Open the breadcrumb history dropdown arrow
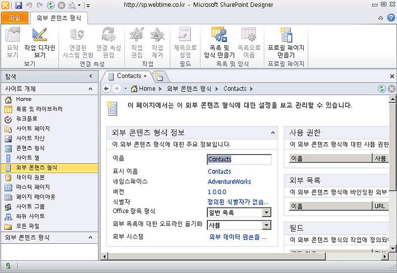Viewport: 397px width, 273px height. coord(125,89)
